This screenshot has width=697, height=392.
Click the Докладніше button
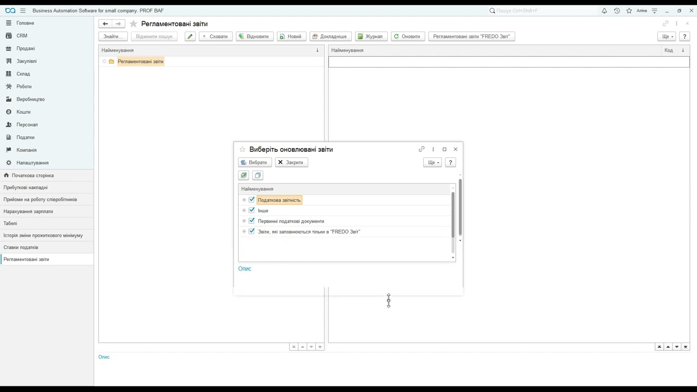[331, 36]
